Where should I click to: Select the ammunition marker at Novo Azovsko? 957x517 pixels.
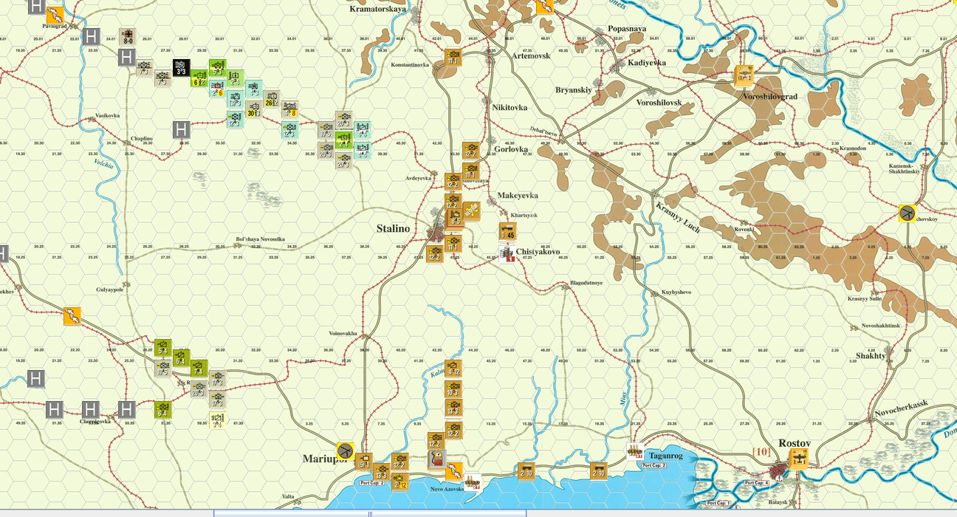(473, 482)
